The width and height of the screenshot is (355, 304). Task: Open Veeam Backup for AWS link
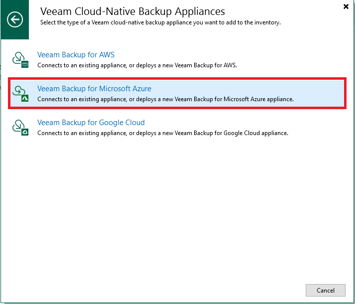(76, 55)
